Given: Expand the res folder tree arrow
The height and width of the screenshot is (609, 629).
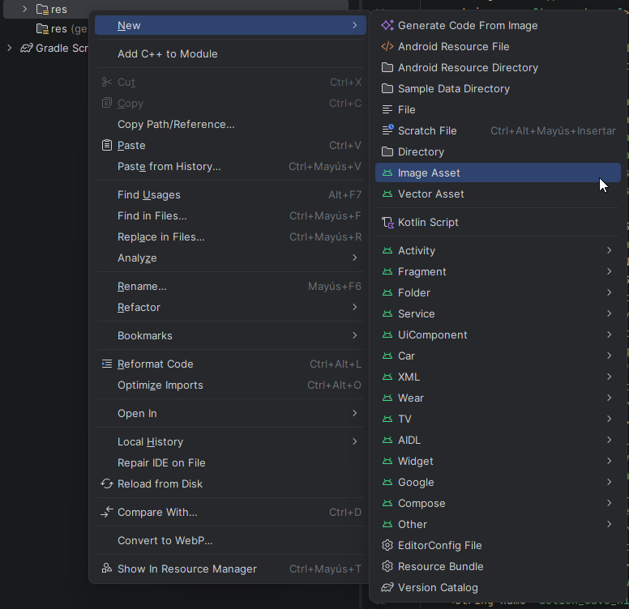Looking at the screenshot, I should pyautogui.click(x=25, y=9).
